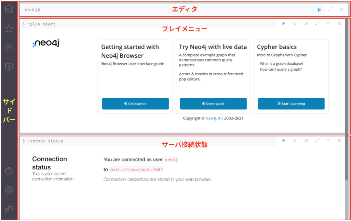Open the database information sidebar icon
Image resolution: width=351 pixels, height=221 pixels.
(x=9, y=10)
